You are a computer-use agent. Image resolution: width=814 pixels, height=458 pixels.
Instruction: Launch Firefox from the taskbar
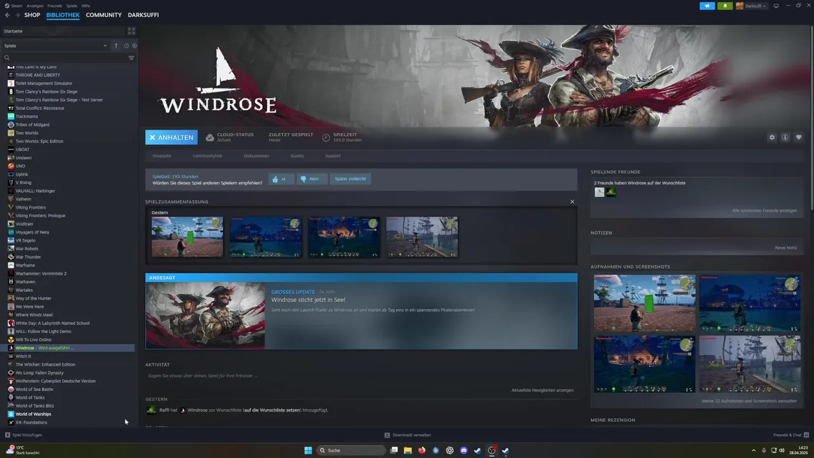pyautogui.click(x=422, y=450)
